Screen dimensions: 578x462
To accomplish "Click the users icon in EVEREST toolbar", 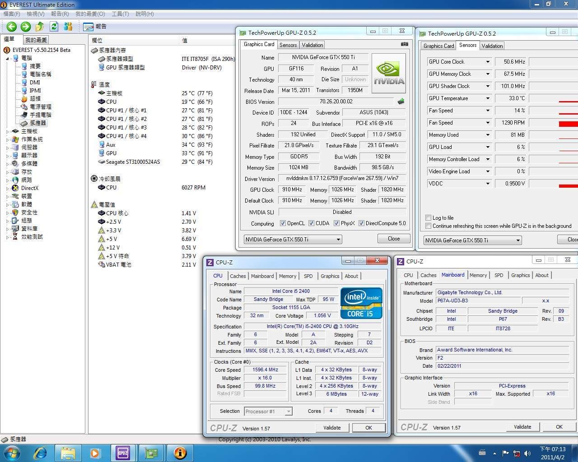I will pos(68,27).
